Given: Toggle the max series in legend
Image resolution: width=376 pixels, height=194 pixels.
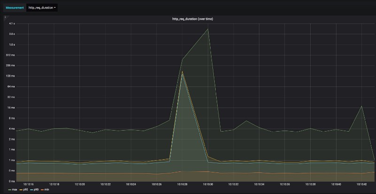Looking at the screenshot, I should [x=15, y=189].
